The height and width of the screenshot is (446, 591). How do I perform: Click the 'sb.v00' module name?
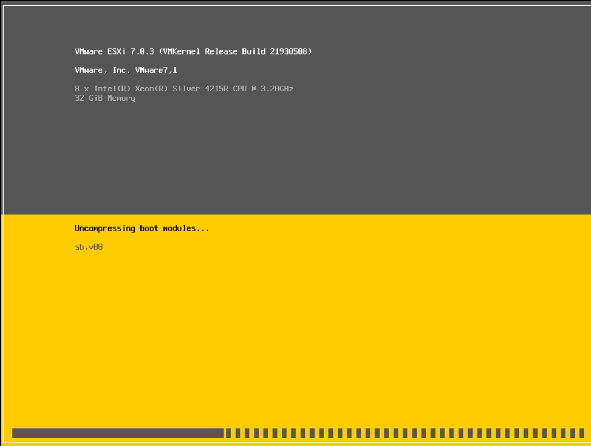click(x=89, y=247)
